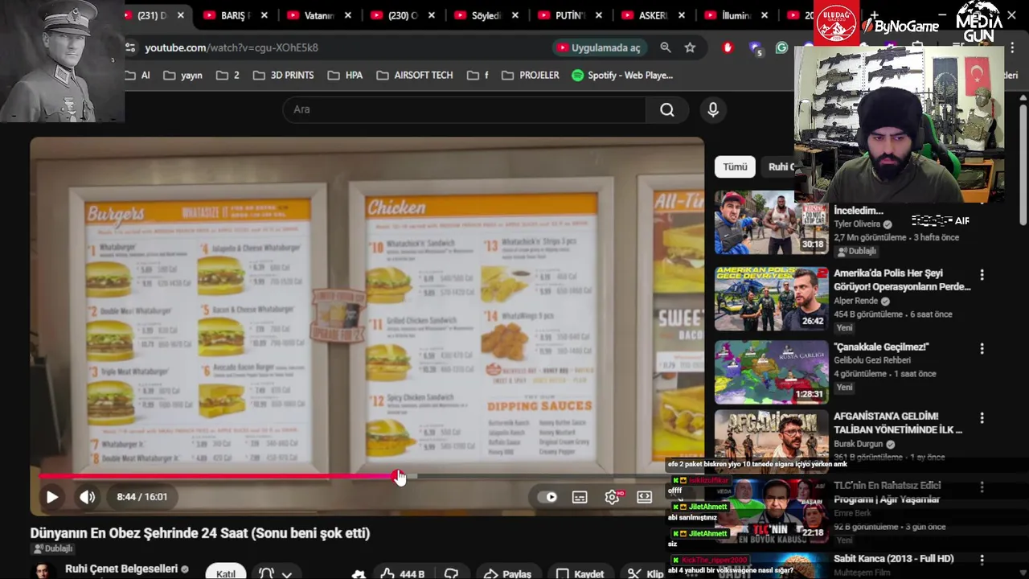Dislike the video with thumbs-down
This screenshot has width=1029, height=579.
452,573
